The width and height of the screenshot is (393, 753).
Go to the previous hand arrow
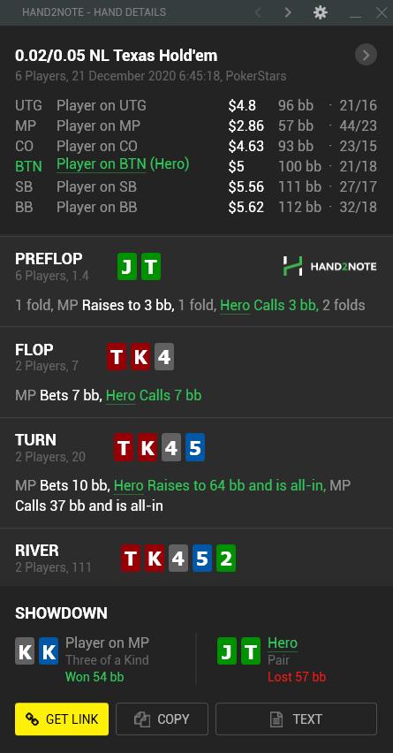pos(258,12)
